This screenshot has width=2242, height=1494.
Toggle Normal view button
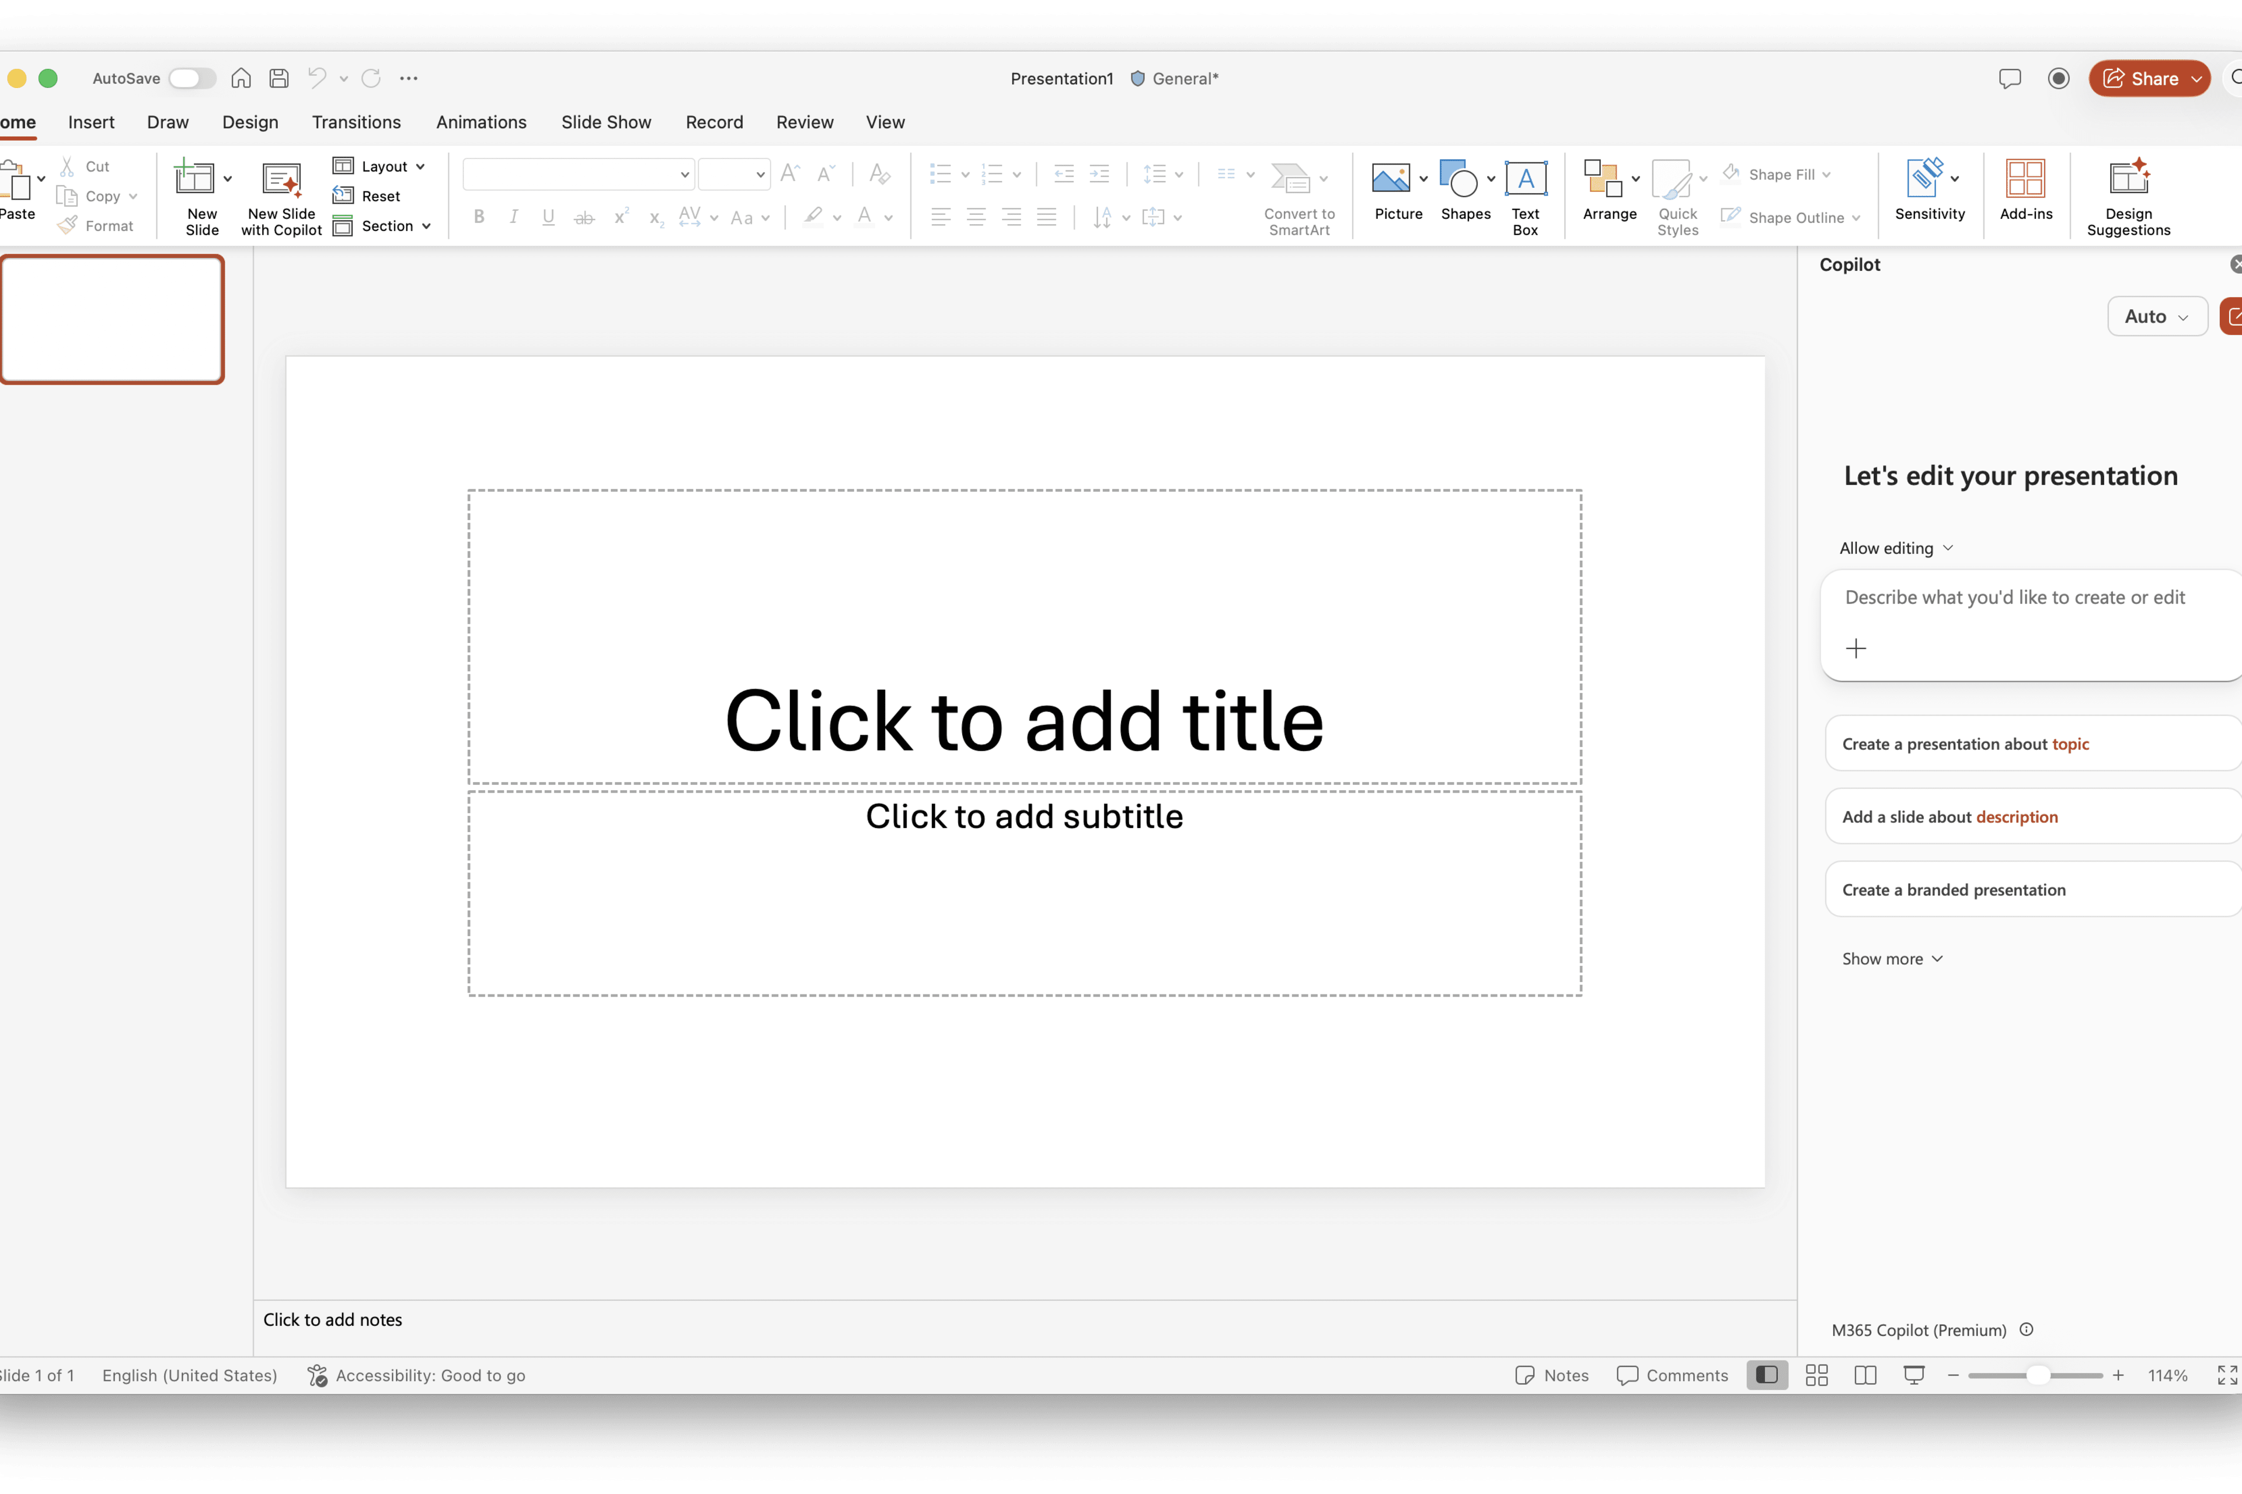pyautogui.click(x=1766, y=1375)
